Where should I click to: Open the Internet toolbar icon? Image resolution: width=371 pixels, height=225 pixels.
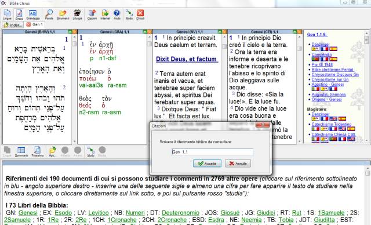tap(105, 14)
